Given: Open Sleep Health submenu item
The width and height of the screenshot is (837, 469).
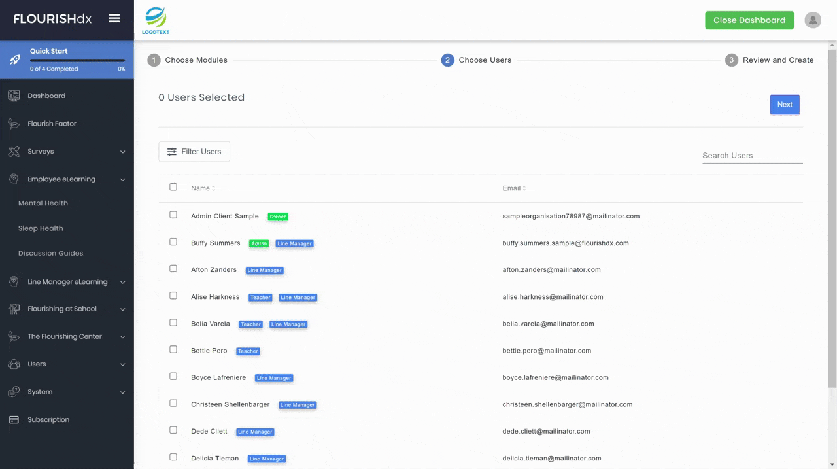Looking at the screenshot, I should click(x=41, y=228).
